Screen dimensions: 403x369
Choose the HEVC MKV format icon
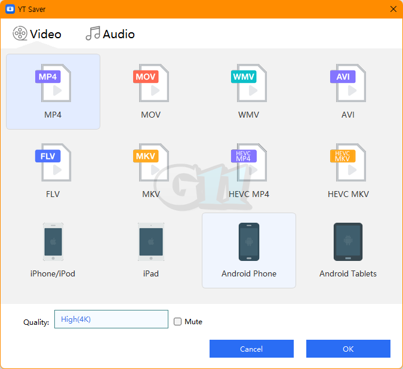pyautogui.click(x=348, y=162)
